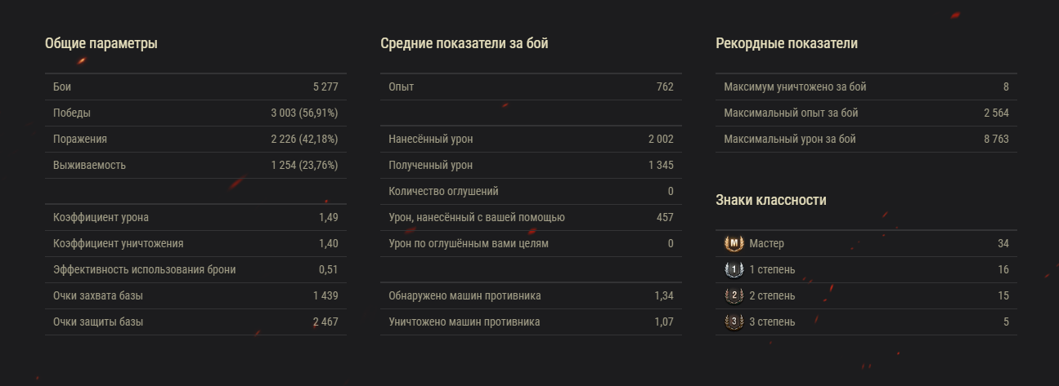Viewport: 1059px width, 386px height.
Task: Select Максимальный урон за бой row
Action: point(866,139)
